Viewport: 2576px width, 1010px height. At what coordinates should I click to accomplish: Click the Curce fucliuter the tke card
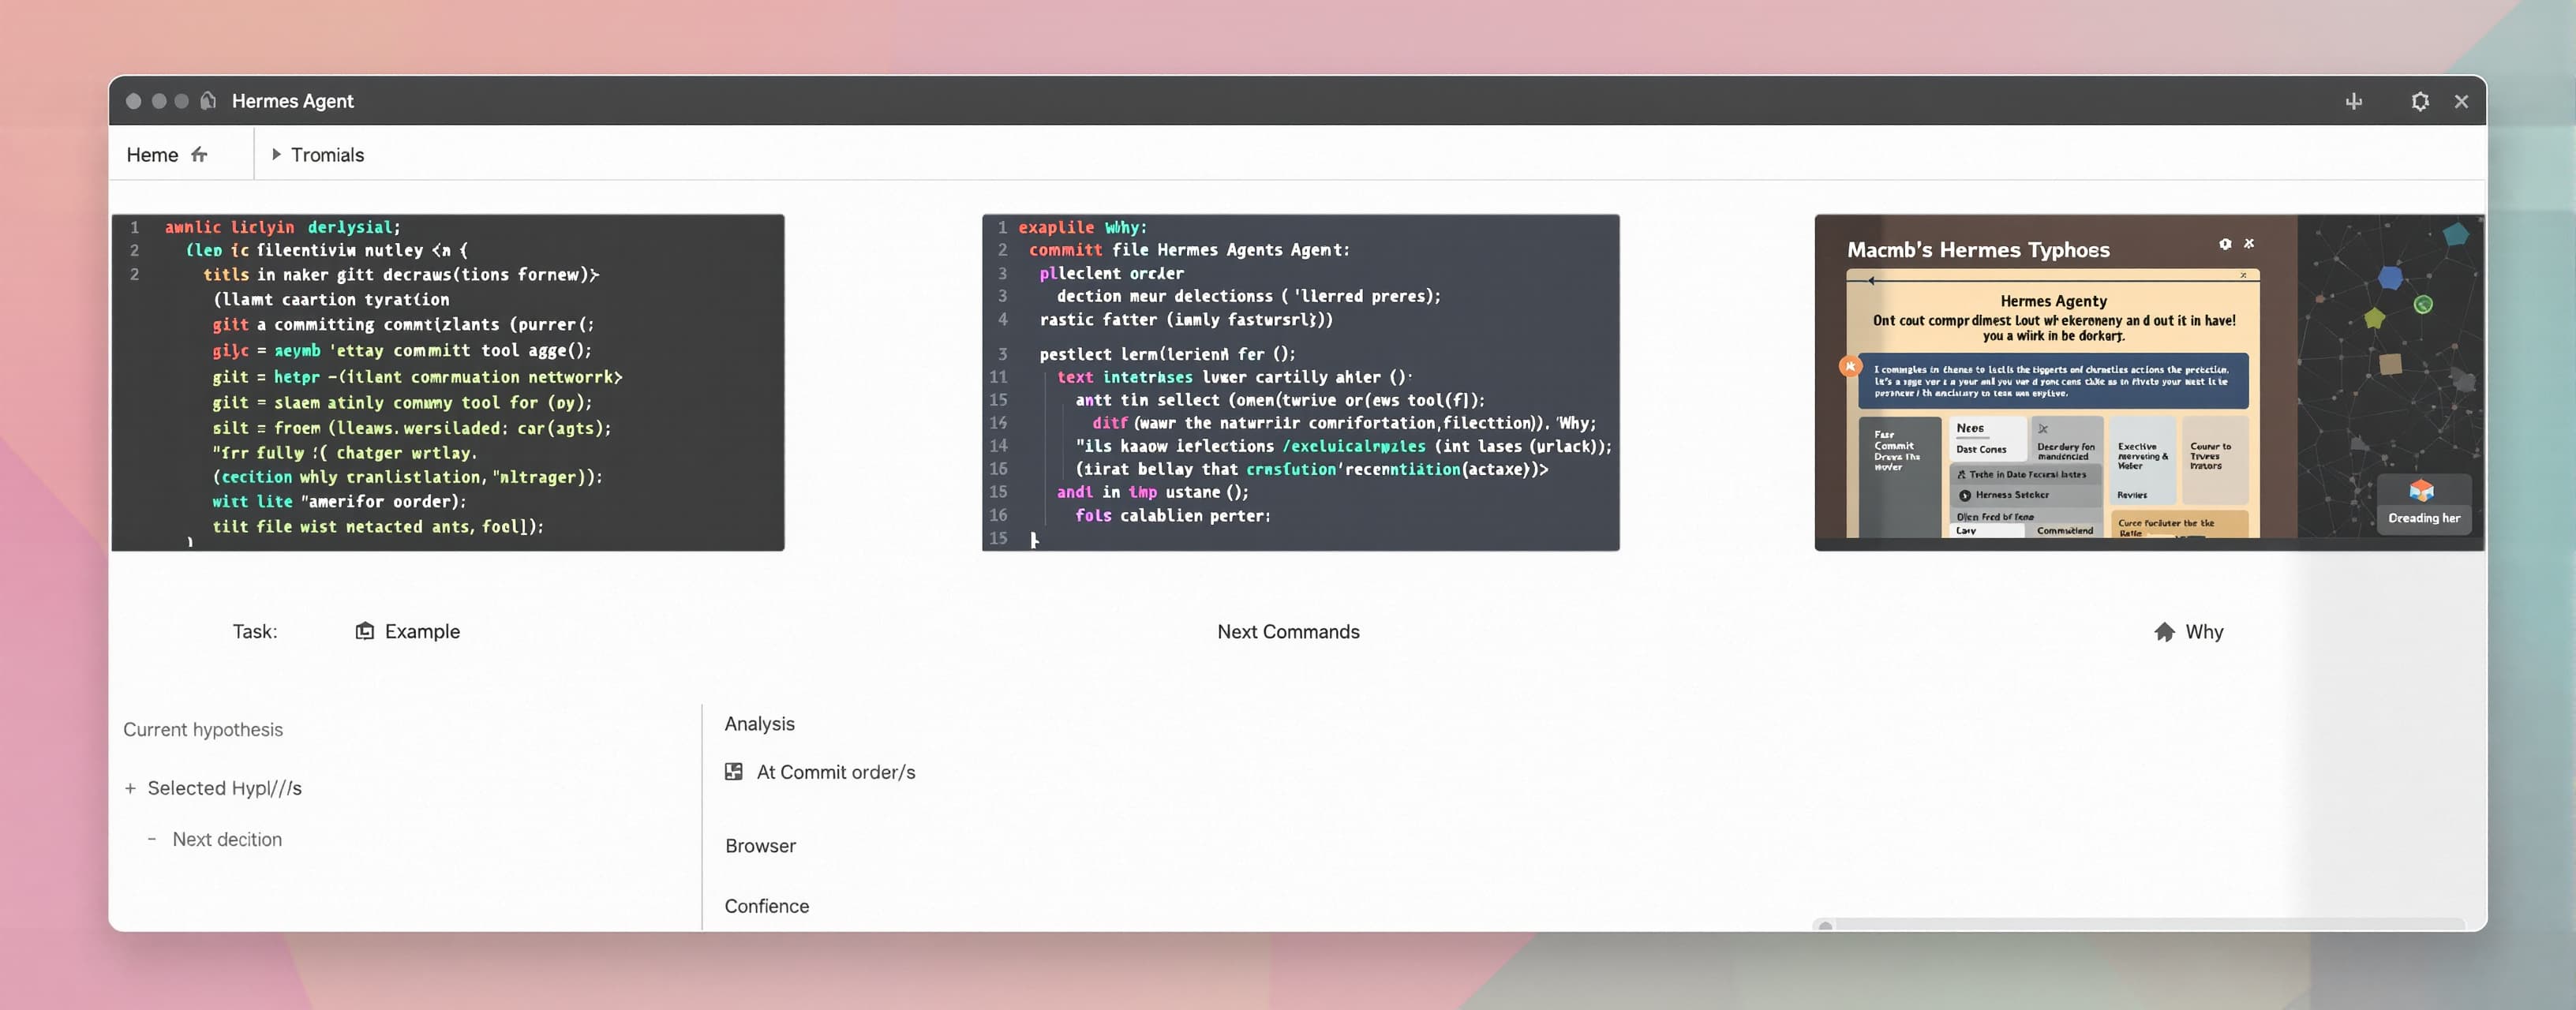(x=2179, y=524)
